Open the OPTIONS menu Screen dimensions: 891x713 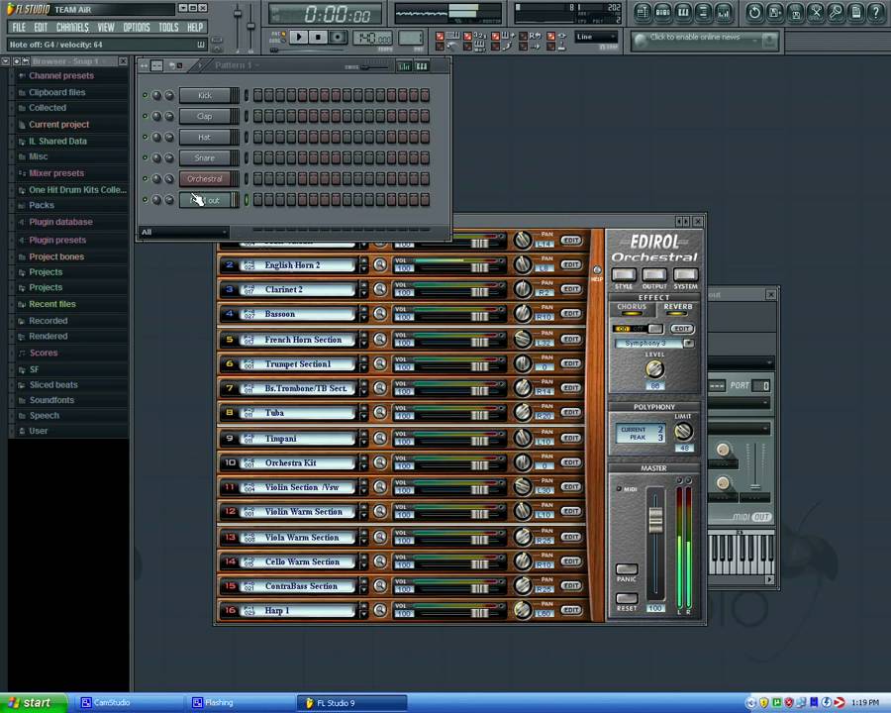pos(137,28)
